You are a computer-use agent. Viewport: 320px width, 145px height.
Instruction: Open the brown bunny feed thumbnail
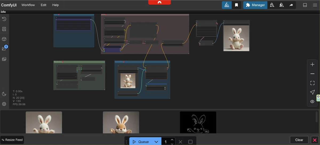(x=121, y=122)
